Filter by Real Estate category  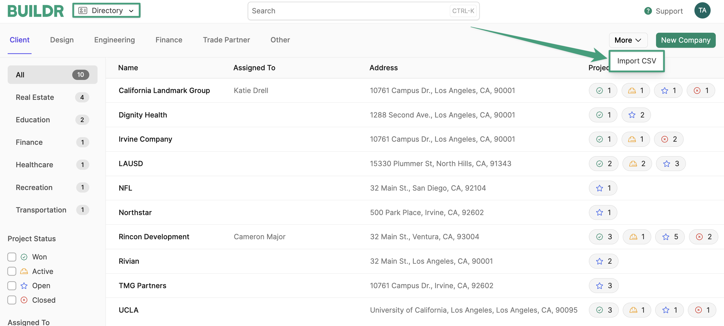coord(53,97)
